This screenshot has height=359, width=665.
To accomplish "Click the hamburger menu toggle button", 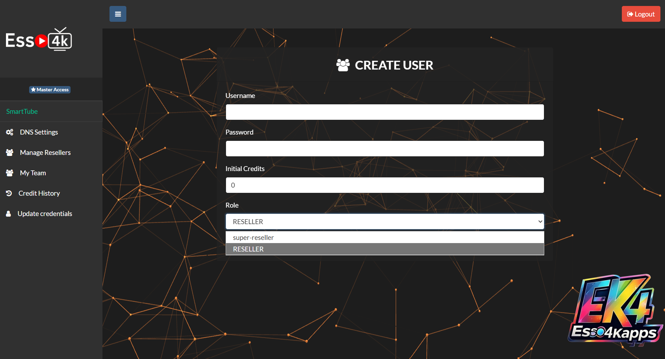I will click(118, 14).
